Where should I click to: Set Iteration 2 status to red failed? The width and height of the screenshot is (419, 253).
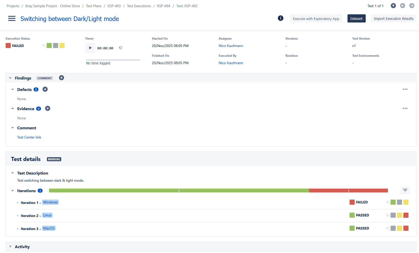[x=406, y=215]
